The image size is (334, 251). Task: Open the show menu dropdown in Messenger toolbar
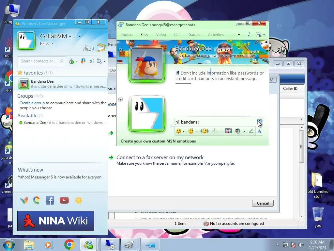tap(101, 61)
